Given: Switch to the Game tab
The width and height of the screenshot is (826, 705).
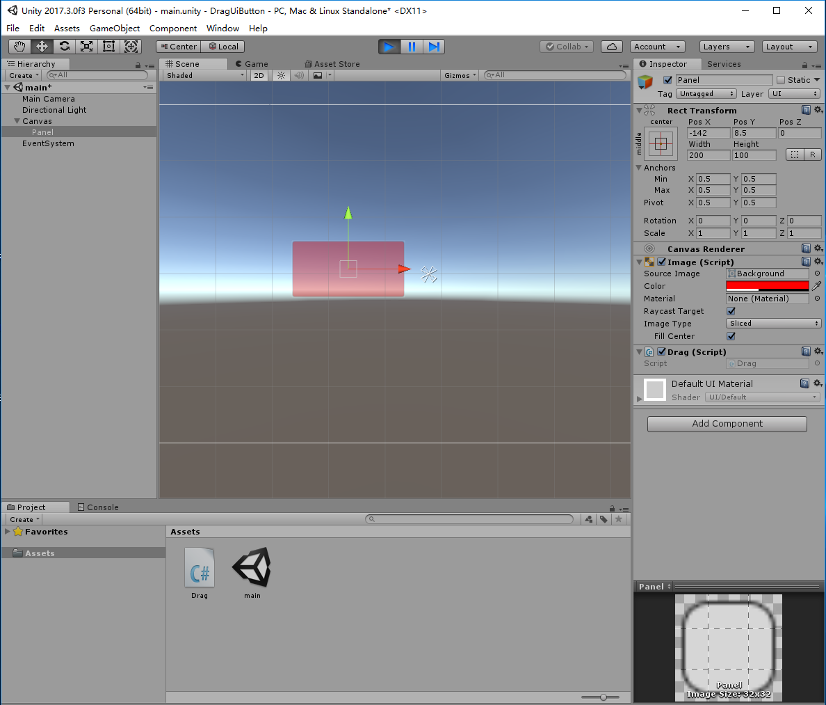Looking at the screenshot, I should pyautogui.click(x=252, y=64).
